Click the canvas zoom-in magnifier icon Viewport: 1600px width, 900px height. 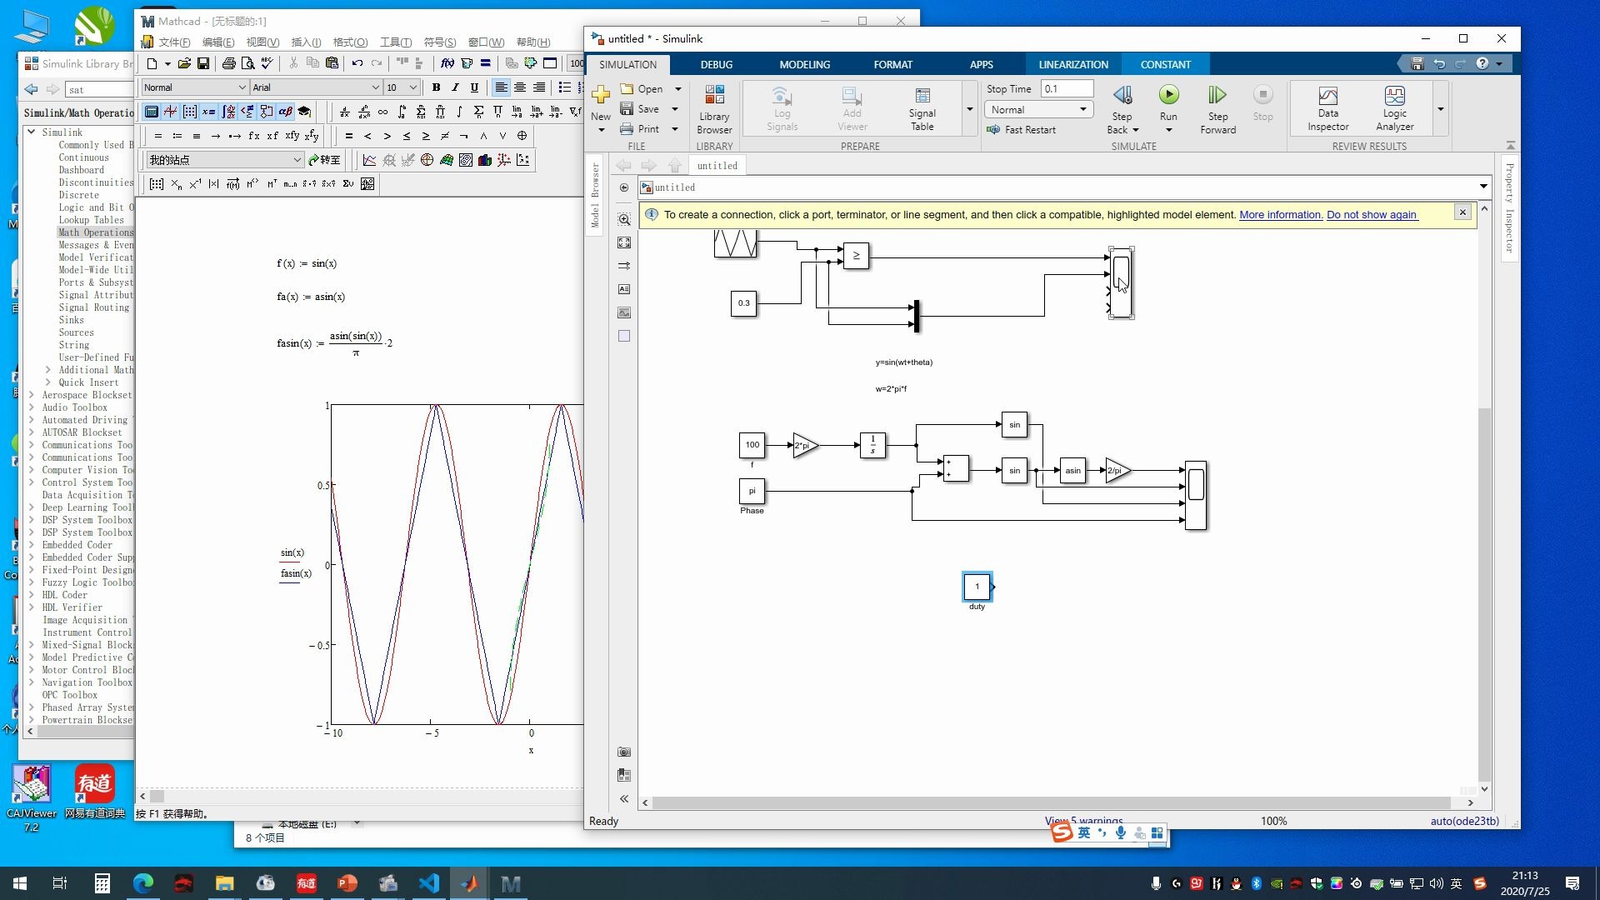624,220
